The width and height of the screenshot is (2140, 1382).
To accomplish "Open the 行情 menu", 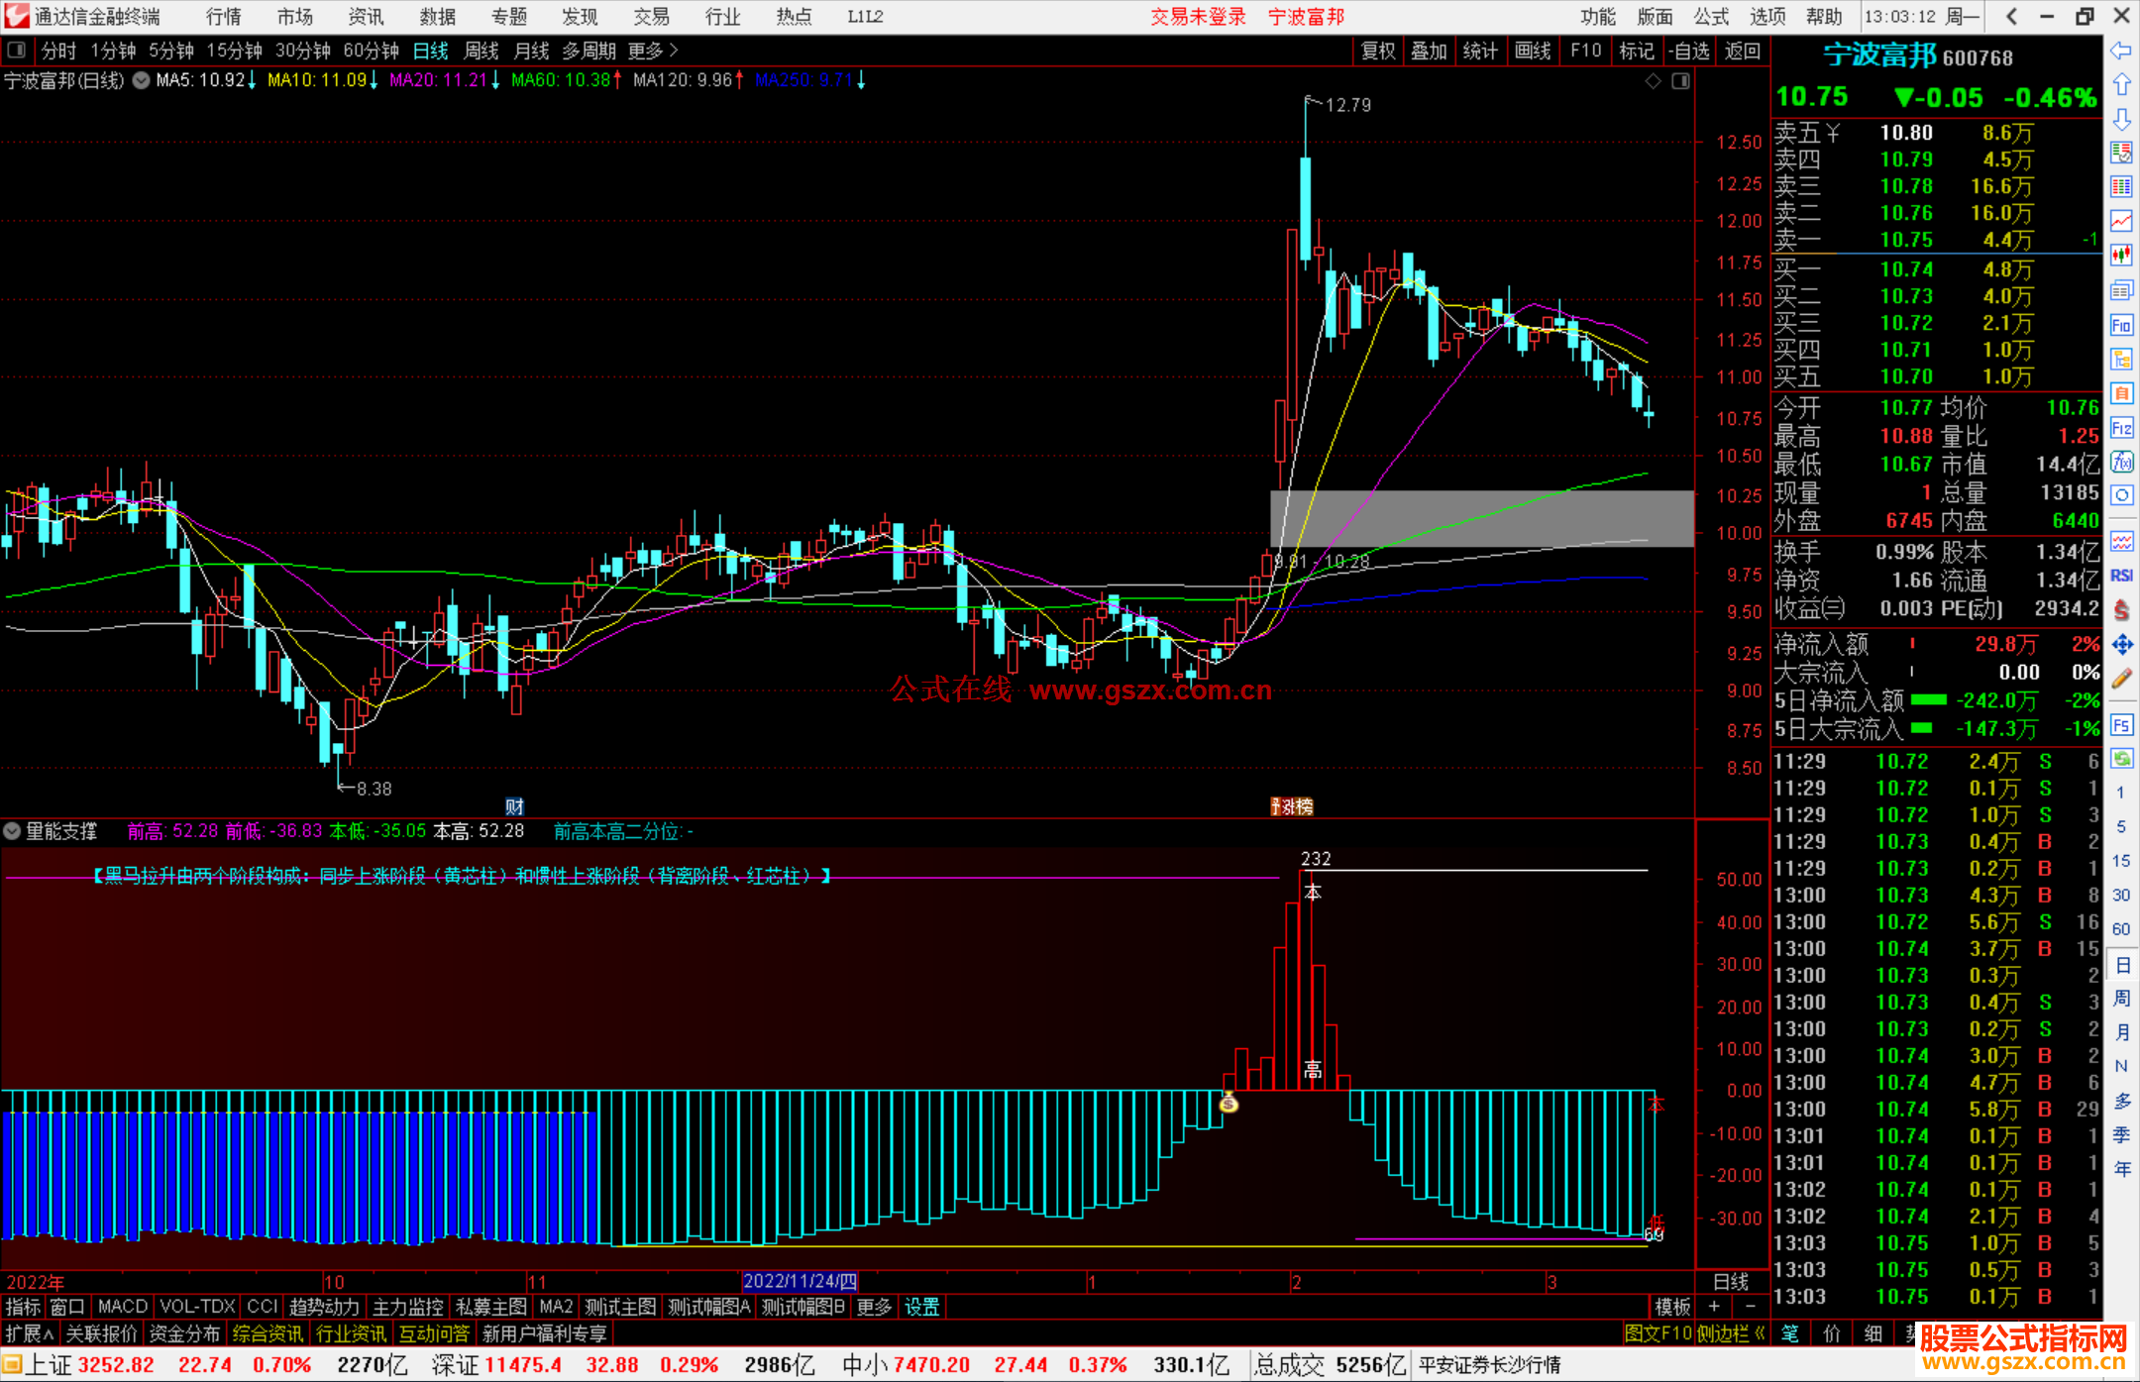I will coord(224,17).
